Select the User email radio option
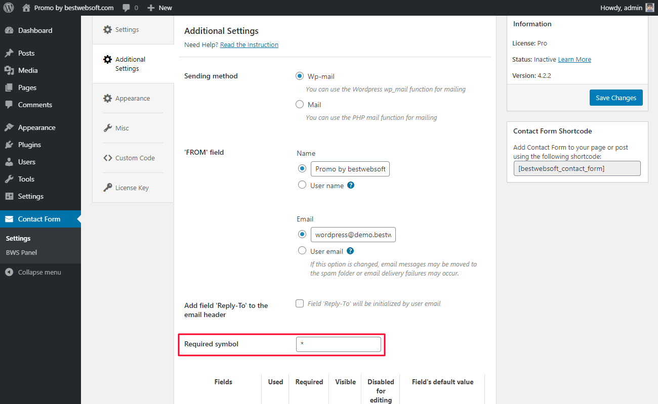This screenshot has width=658, height=404. click(302, 251)
